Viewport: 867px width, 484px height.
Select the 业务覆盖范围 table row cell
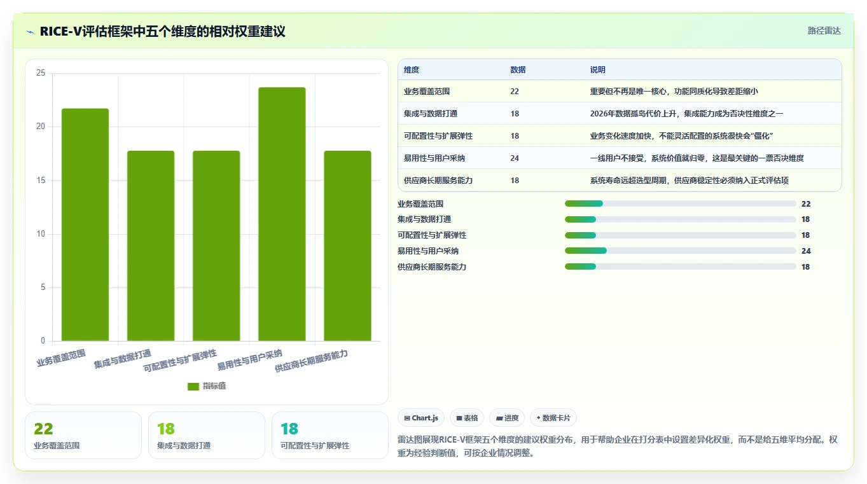coord(427,92)
